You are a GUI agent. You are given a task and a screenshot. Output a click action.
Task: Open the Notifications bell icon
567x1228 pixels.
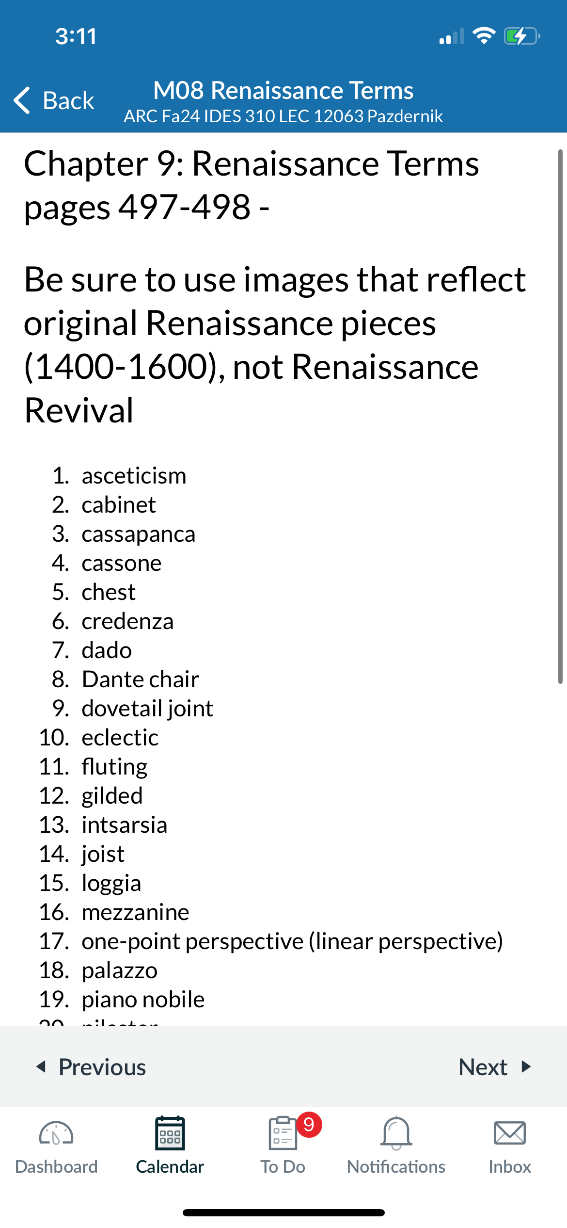pos(396,1133)
